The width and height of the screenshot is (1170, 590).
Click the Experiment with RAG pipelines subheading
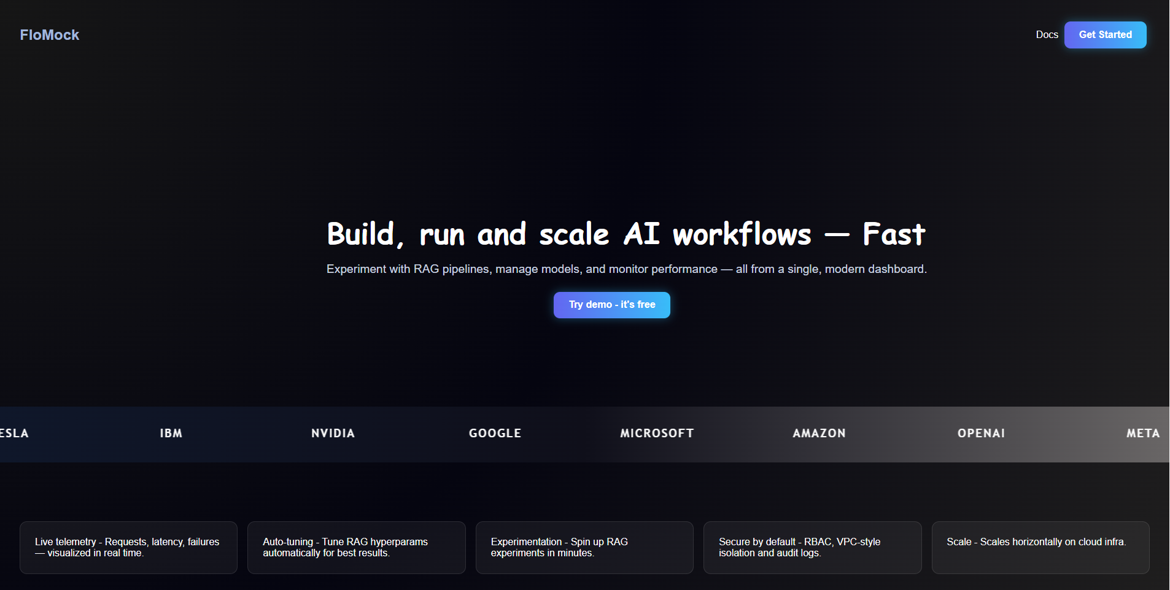[x=626, y=269]
